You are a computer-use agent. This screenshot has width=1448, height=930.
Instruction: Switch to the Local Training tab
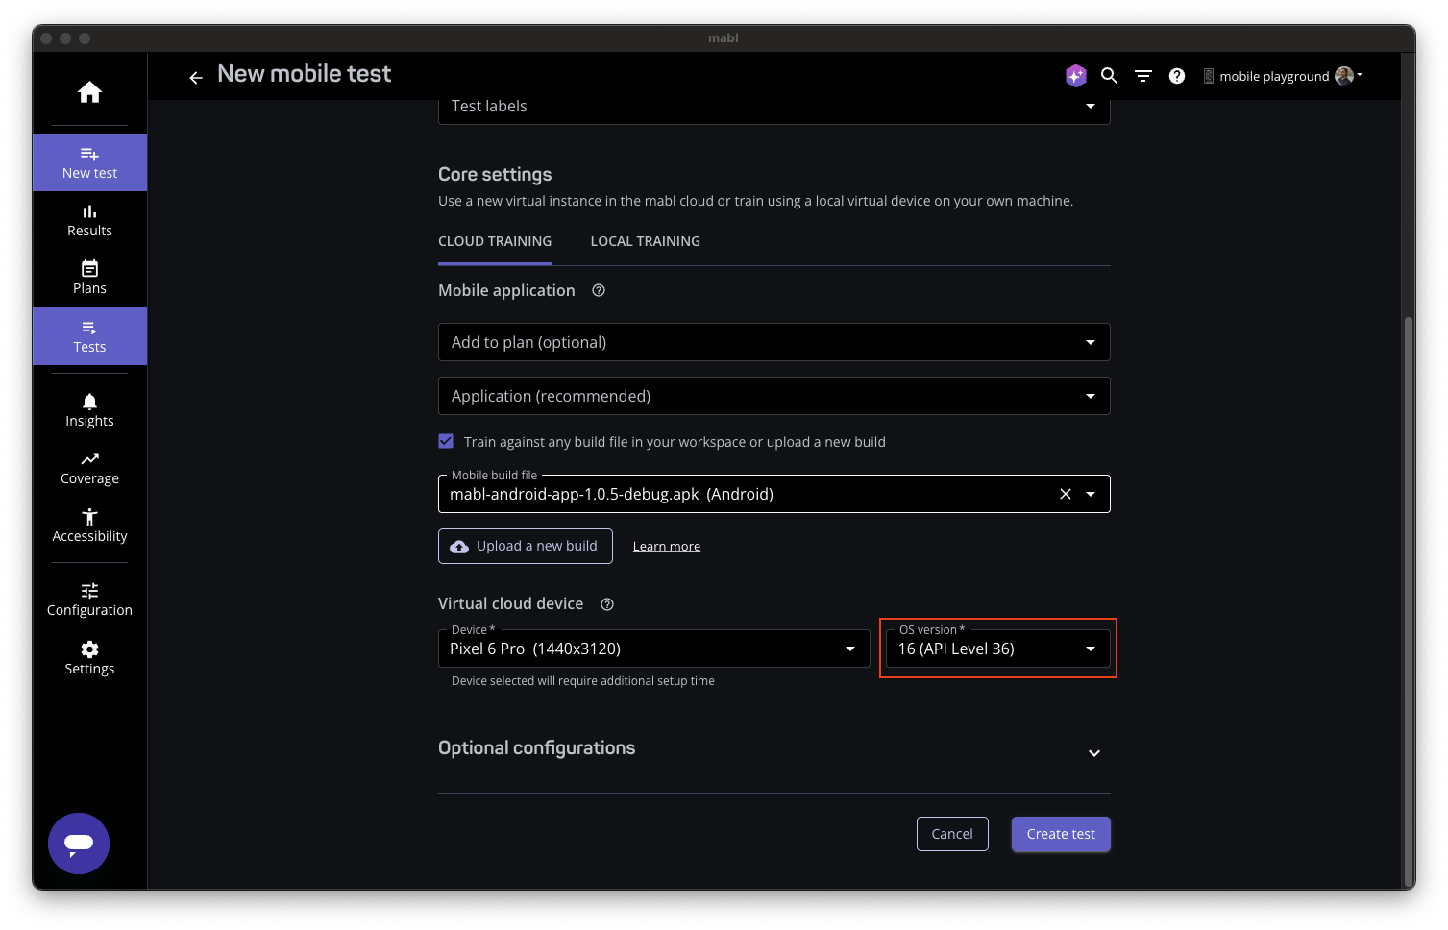click(645, 241)
